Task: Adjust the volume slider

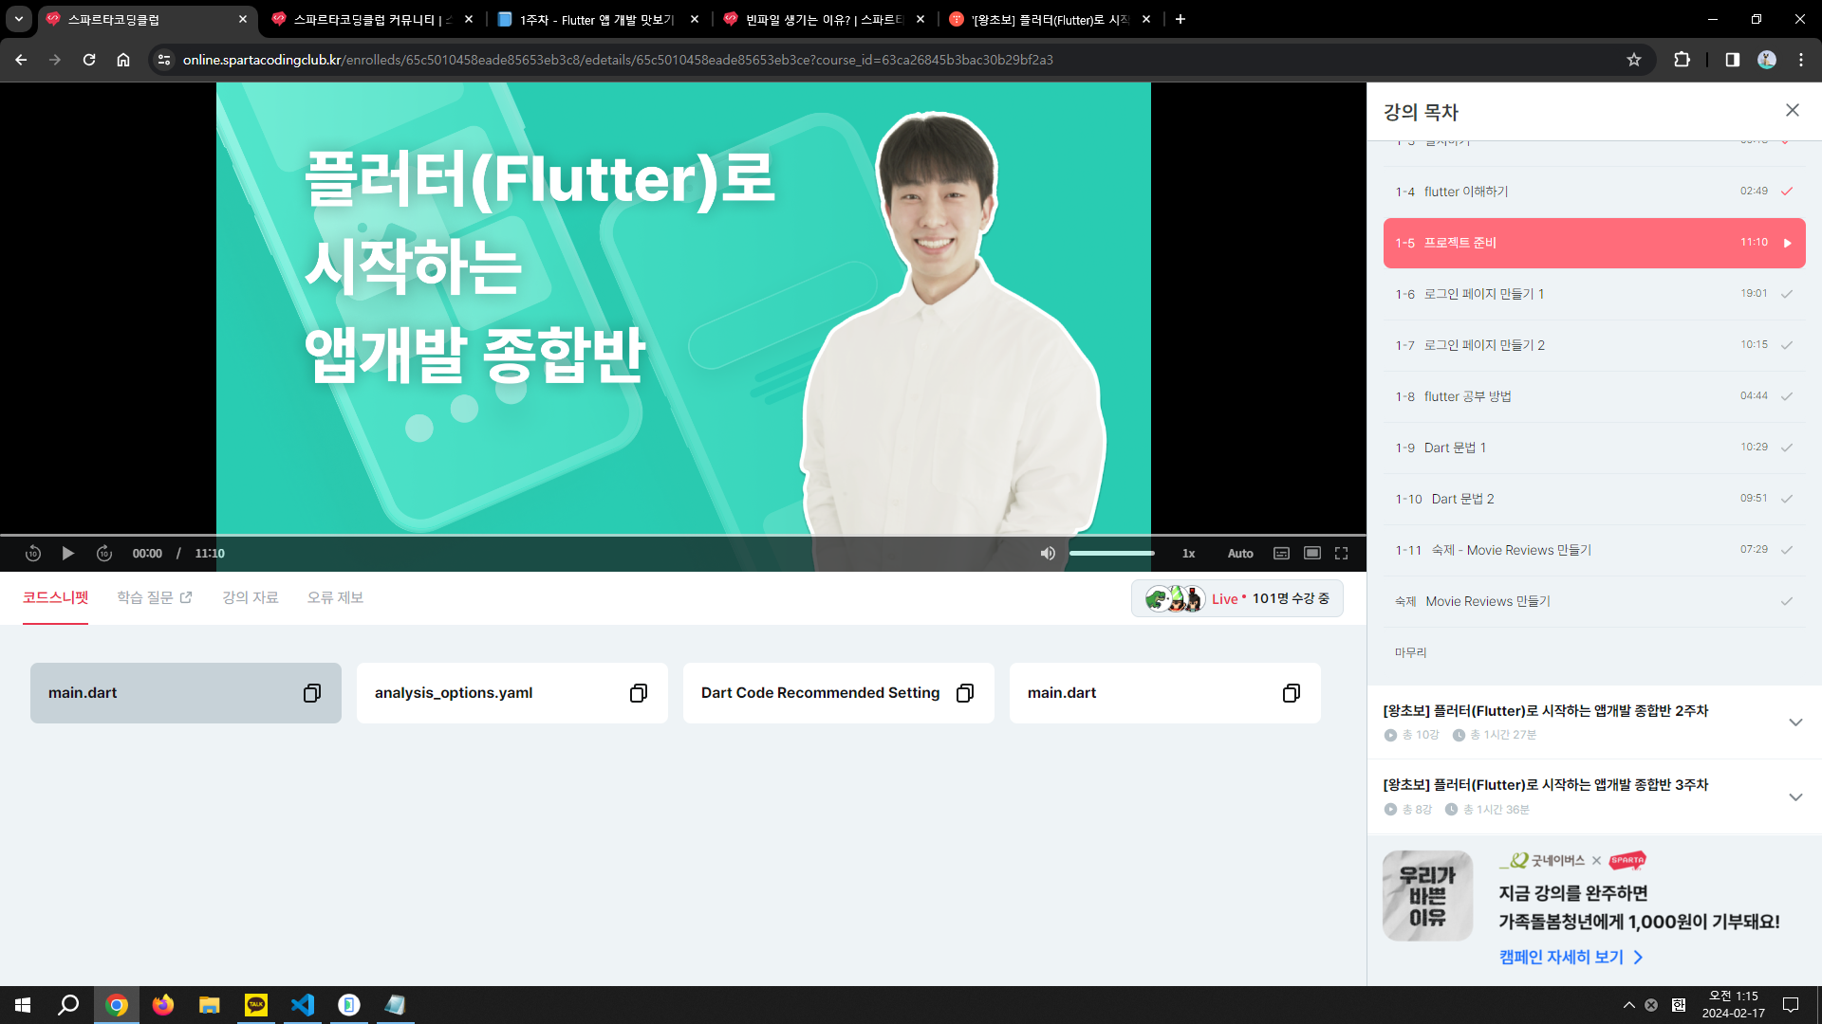Action: coord(1112,553)
